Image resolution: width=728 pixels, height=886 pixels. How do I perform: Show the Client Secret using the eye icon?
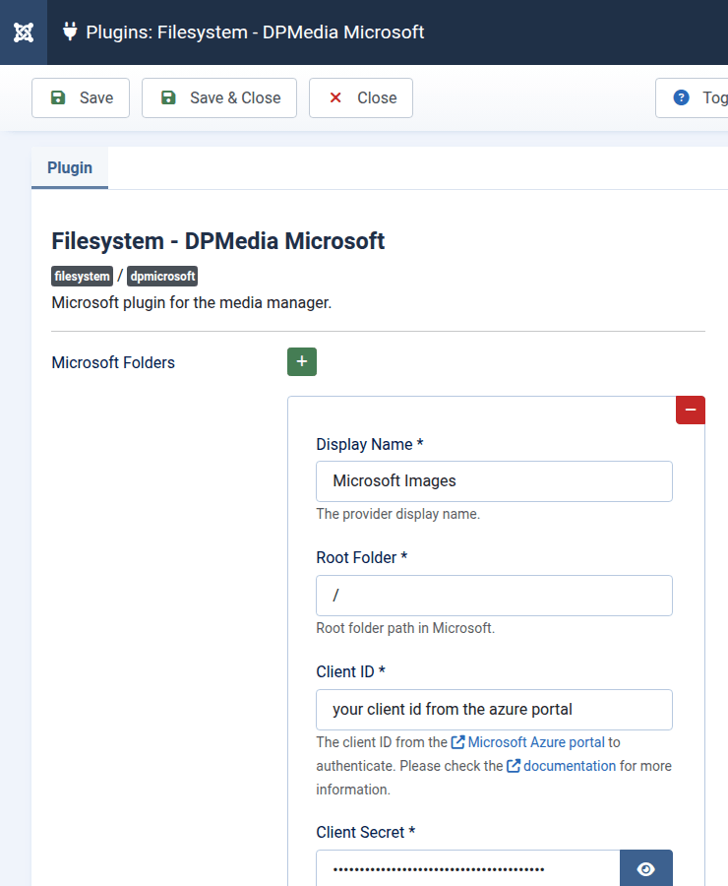click(x=645, y=868)
